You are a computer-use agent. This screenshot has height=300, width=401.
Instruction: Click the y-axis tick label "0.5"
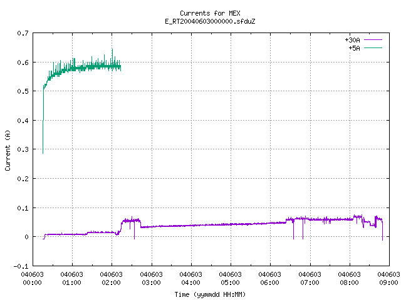(x=23, y=91)
